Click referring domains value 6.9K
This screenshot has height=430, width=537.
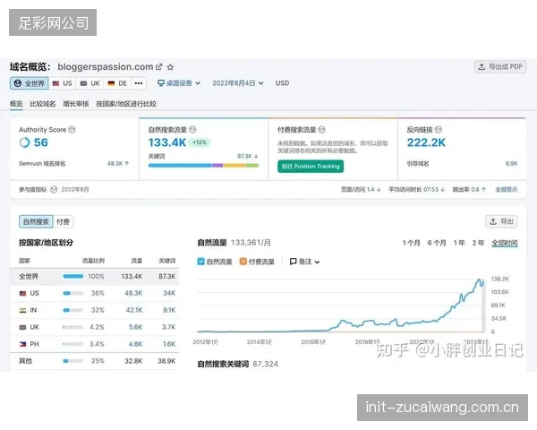coord(512,164)
